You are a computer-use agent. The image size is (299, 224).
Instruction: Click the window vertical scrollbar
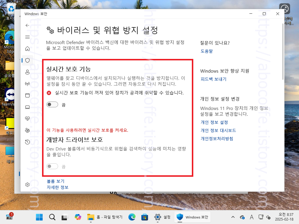pyautogui.click(x=283, y=51)
